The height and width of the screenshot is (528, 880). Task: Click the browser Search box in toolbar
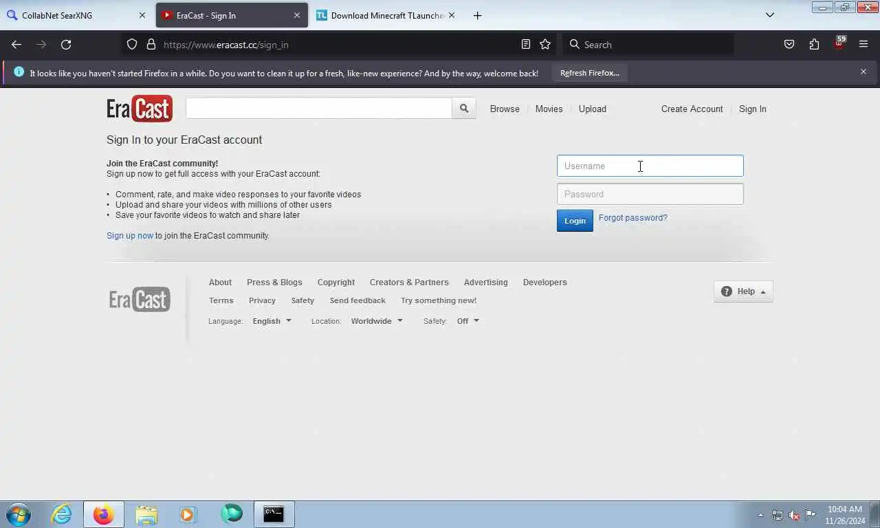(x=648, y=45)
